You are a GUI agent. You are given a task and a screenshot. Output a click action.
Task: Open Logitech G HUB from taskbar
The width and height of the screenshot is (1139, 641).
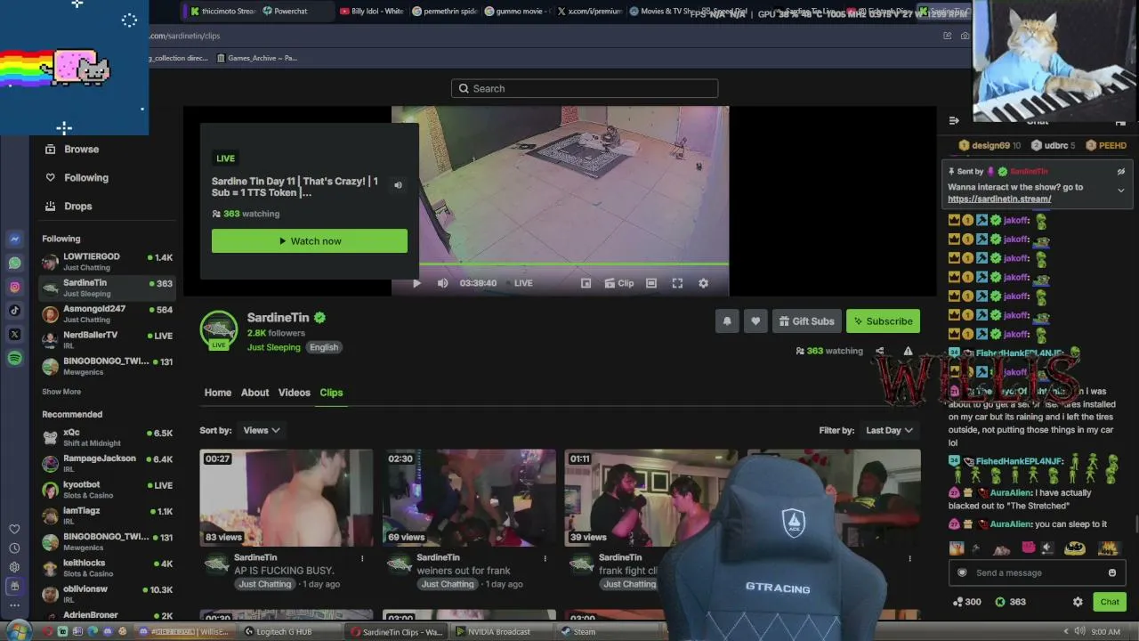(279, 632)
